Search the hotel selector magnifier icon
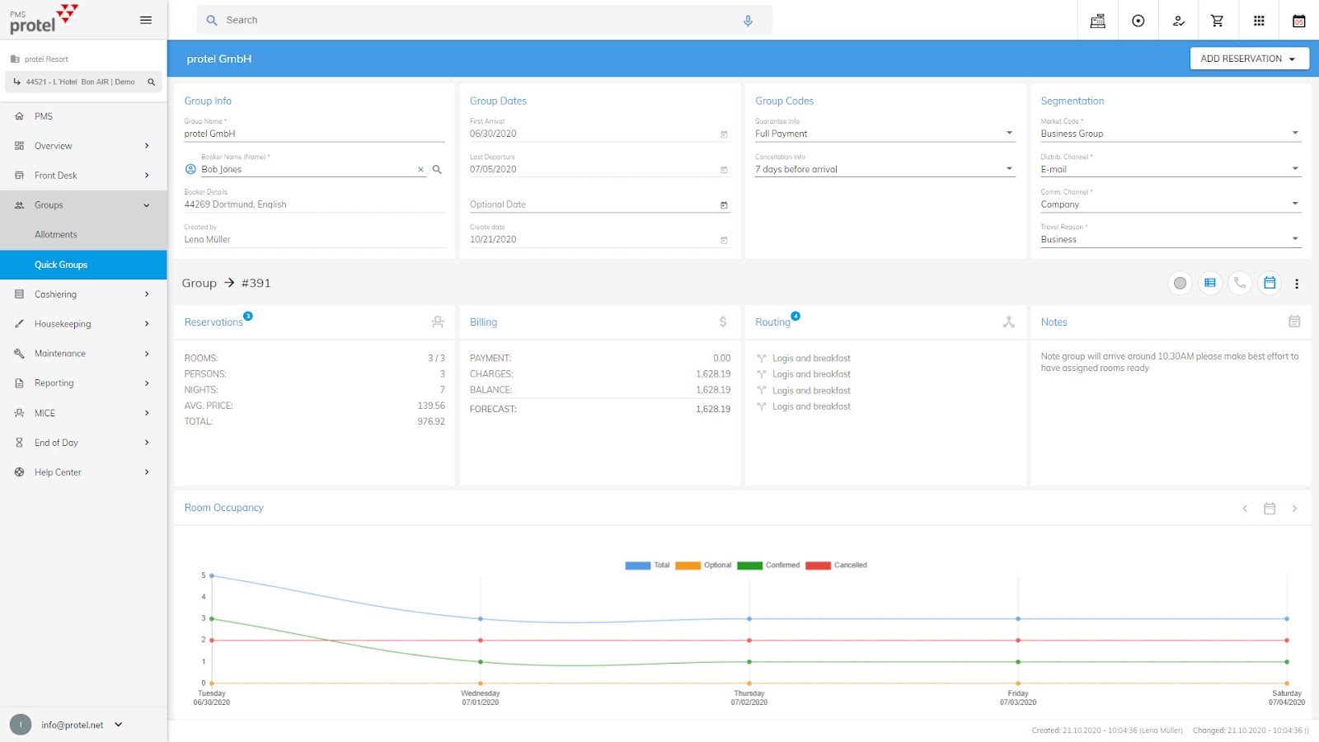 [x=151, y=82]
